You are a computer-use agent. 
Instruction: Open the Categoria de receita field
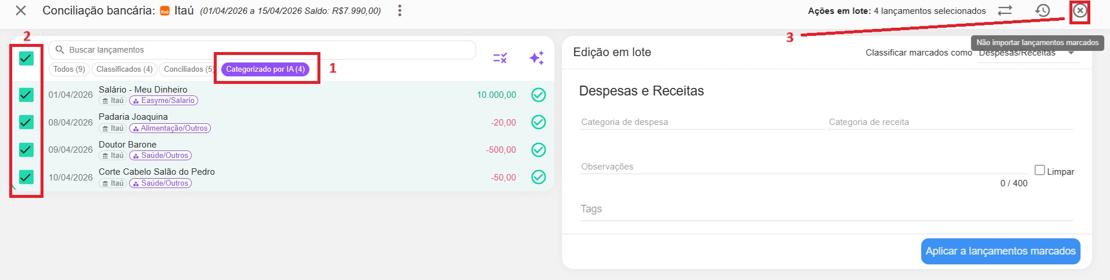pyautogui.click(x=950, y=122)
